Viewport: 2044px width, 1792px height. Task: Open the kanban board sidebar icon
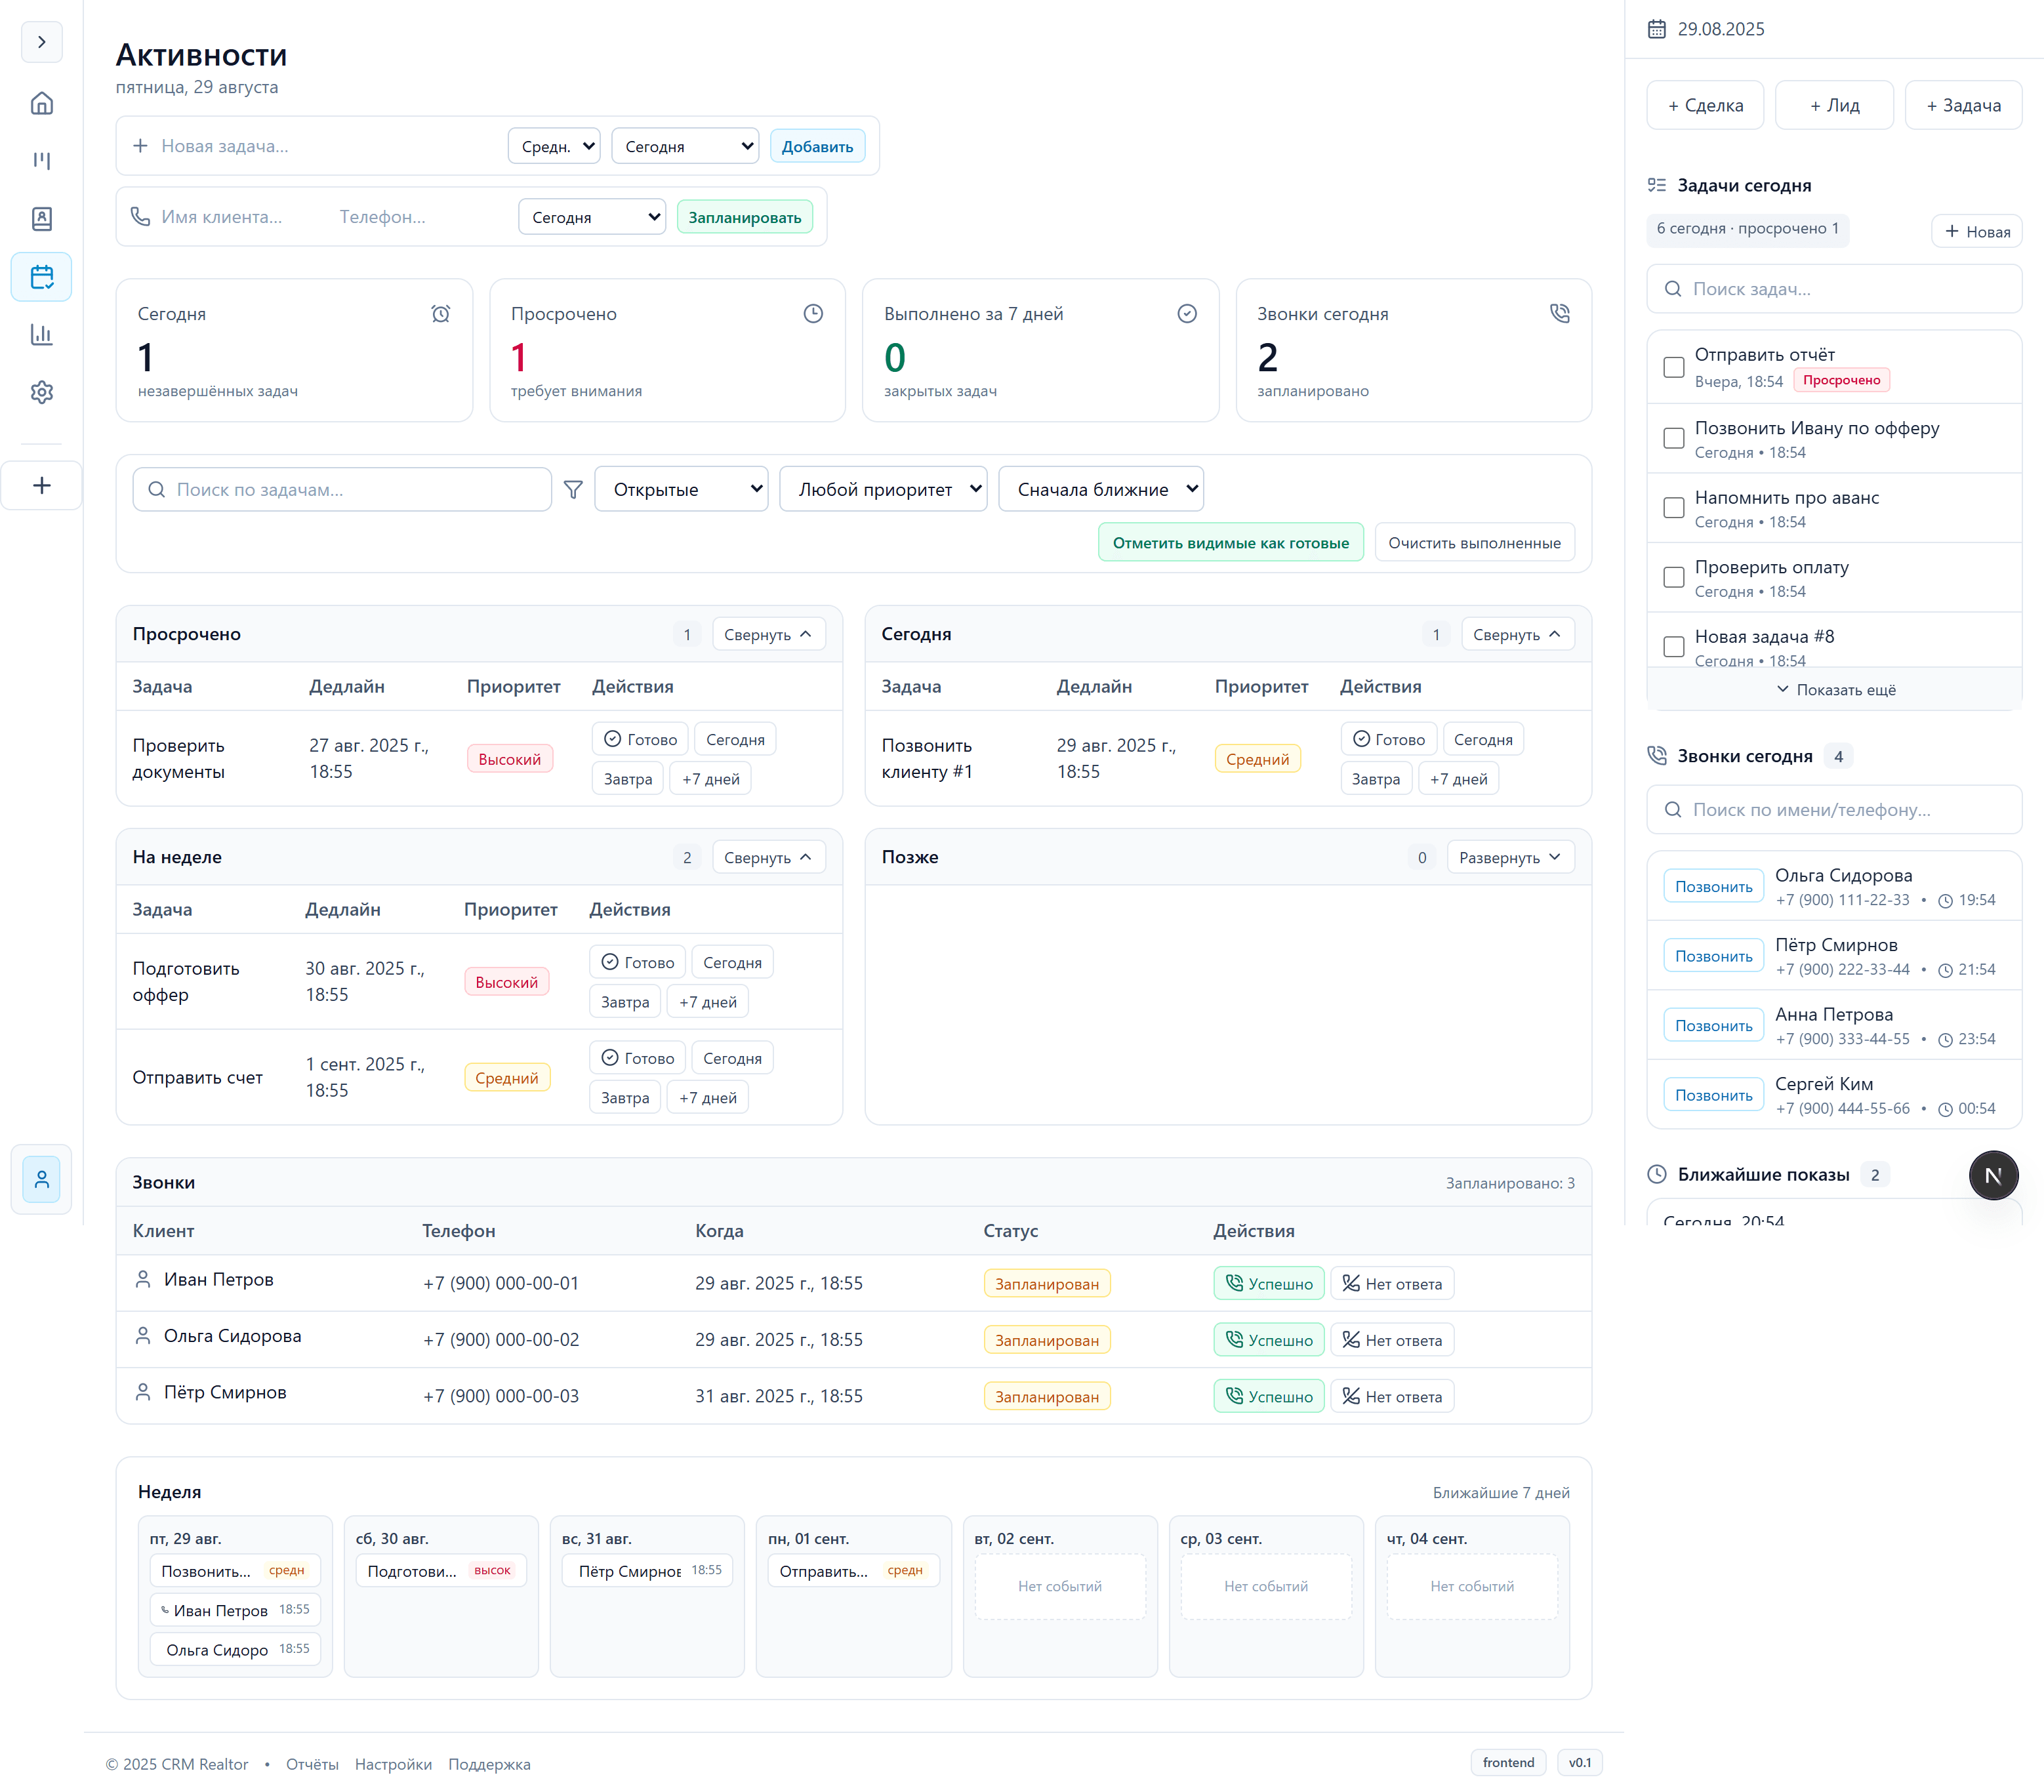pos(41,161)
